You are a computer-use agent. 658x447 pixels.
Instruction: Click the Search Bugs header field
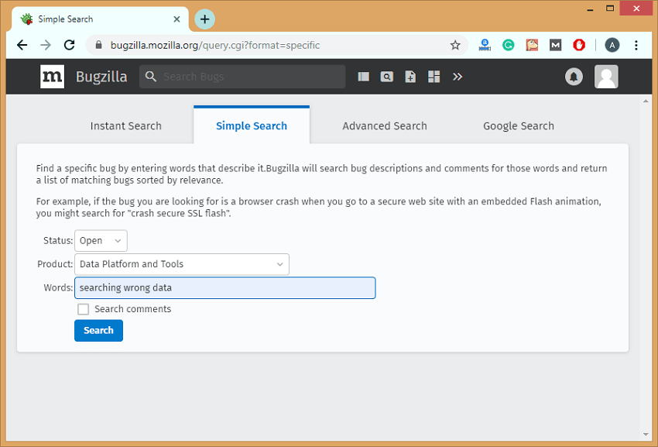coord(242,77)
